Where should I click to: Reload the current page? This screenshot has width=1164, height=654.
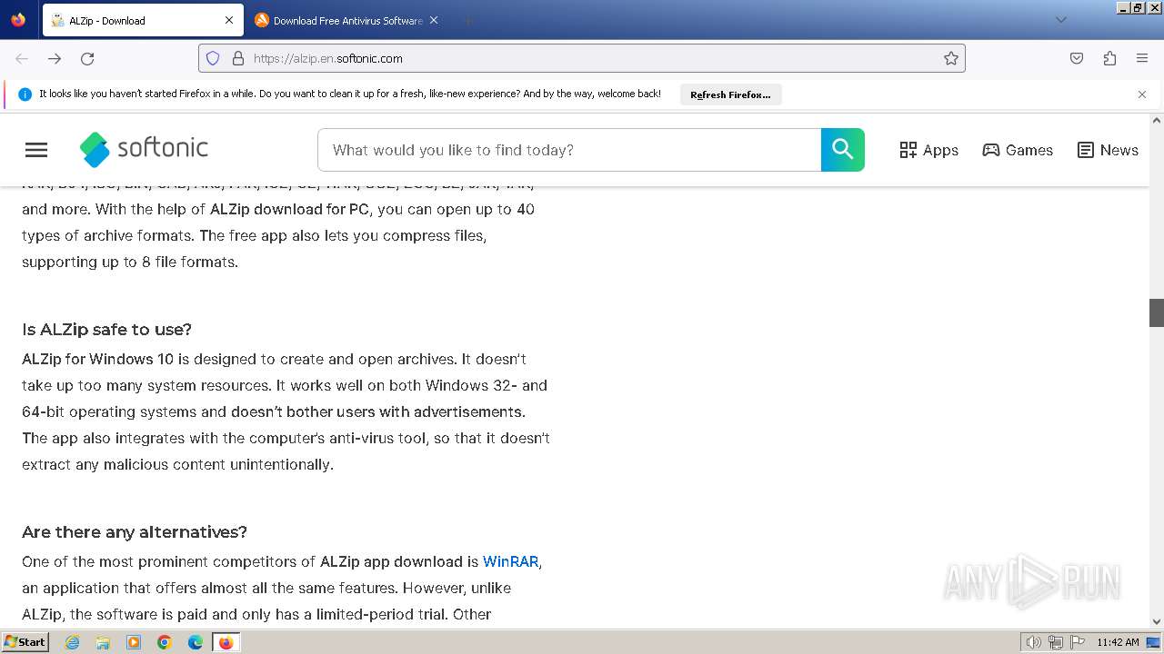(87, 58)
